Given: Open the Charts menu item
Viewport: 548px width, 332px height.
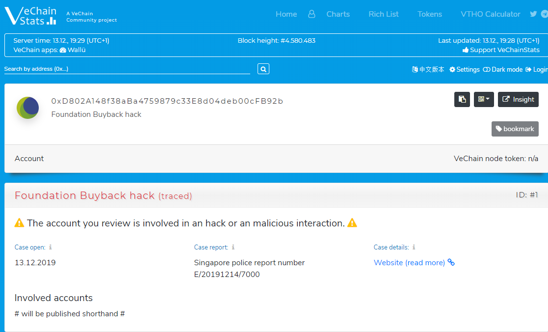Looking at the screenshot, I should click(338, 14).
